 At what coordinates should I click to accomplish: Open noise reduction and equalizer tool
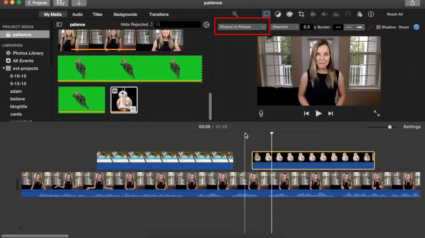336,14
